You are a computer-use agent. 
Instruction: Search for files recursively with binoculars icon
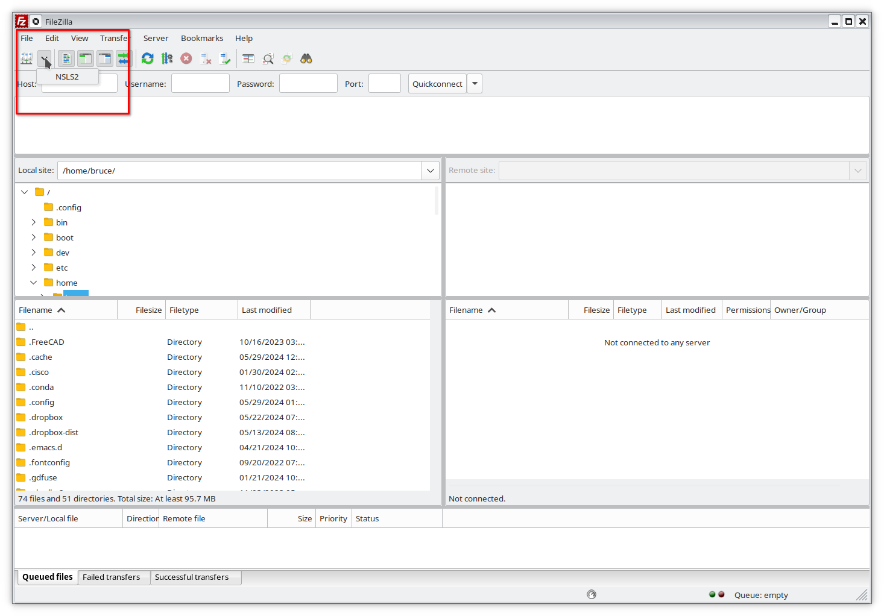point(306,58)
